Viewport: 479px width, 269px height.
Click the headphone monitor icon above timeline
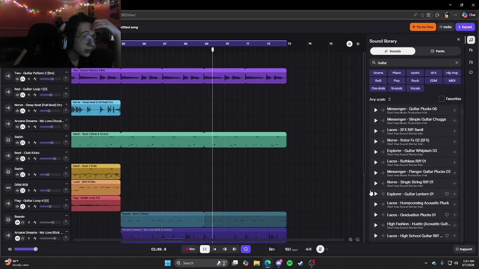[350, 44]
